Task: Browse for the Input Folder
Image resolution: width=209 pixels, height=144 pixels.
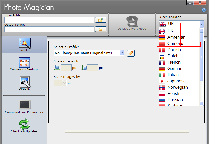Action: click(100, 20)
